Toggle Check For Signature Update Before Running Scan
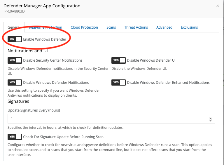This screenshot has height=165, width=224. tap(15, 137)
